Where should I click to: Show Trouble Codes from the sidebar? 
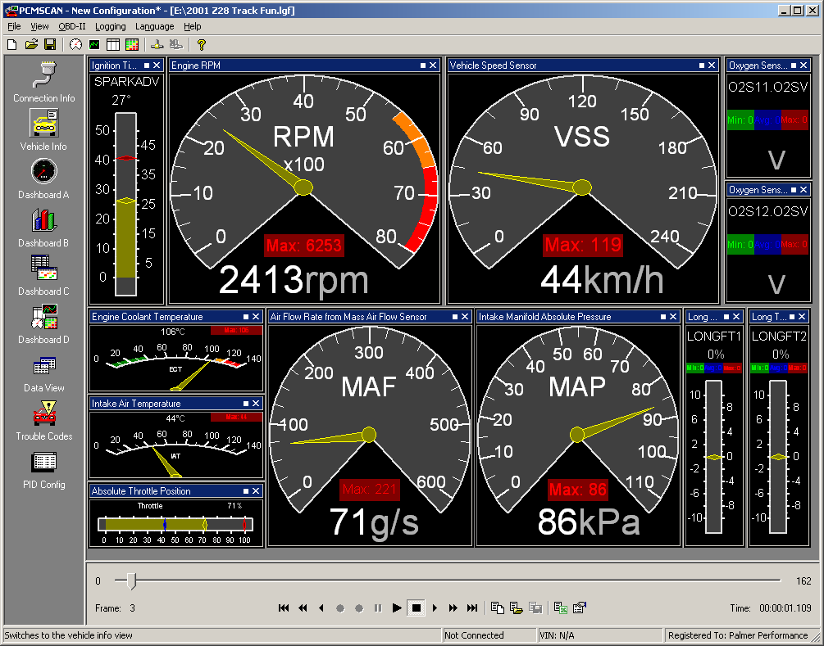[x=43, y=419]
